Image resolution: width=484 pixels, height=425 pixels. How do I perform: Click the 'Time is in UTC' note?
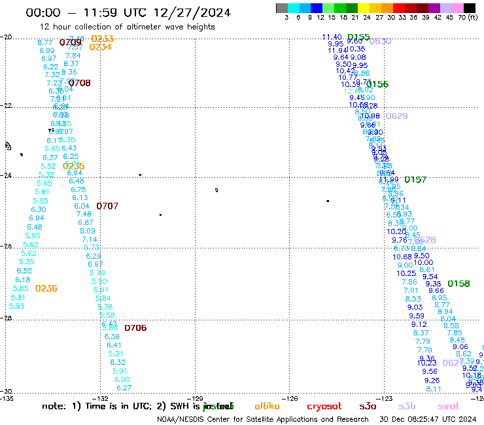click(118, 406)
